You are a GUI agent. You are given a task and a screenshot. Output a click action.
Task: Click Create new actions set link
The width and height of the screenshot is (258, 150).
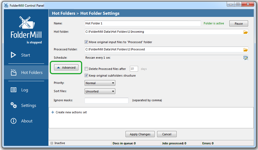pyautogui.click(x=71, y=112)
